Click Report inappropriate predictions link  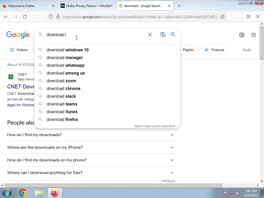[155, 126]
